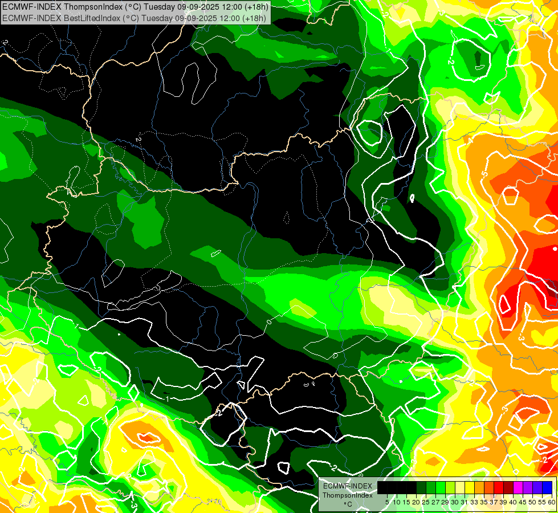Click the yellow-green 29–30 legend swatch

450,487
